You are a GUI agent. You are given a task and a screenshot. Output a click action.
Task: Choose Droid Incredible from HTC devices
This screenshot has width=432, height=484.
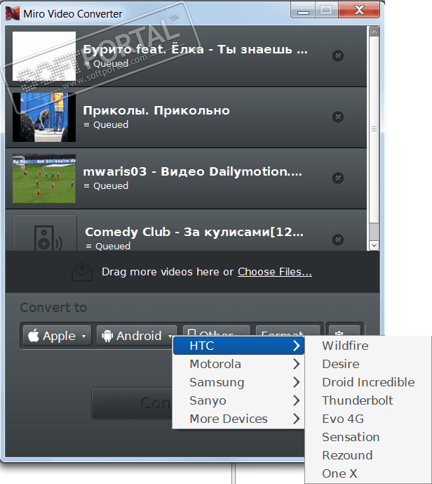click(x=368, y=382)
